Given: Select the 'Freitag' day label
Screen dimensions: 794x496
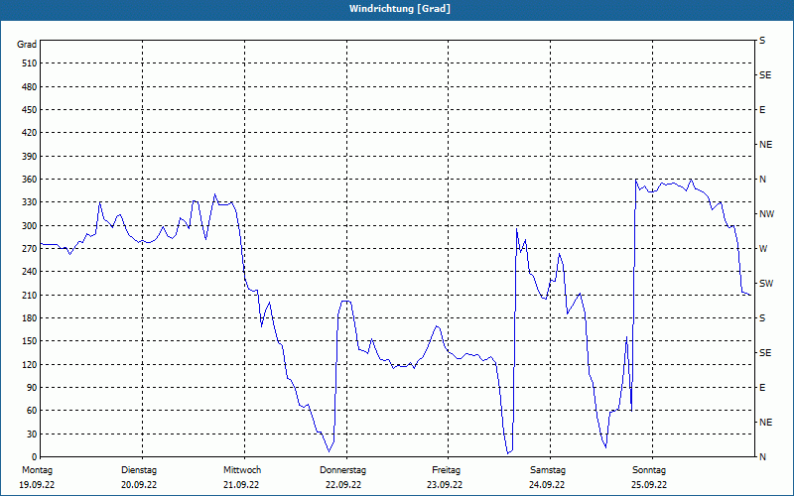Looking at the screenshot, I should tap(446, 470).
